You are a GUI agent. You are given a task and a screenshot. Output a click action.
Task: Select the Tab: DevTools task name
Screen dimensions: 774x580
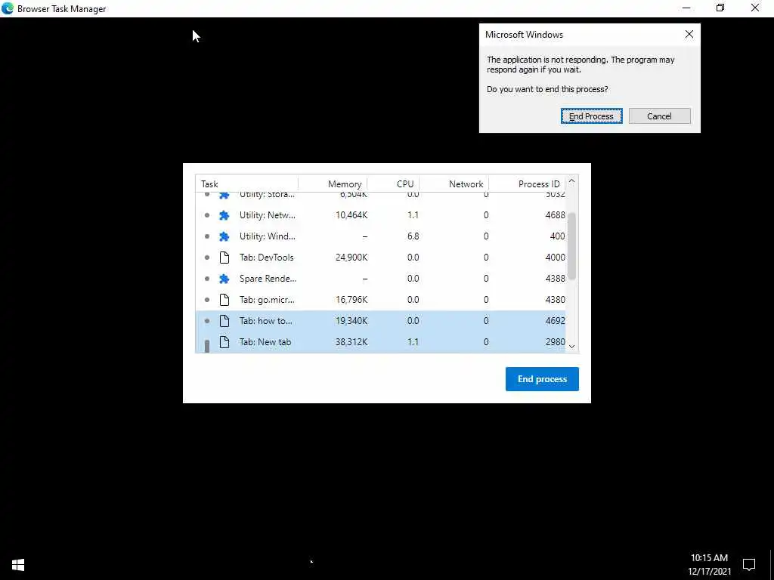(267, 258)
